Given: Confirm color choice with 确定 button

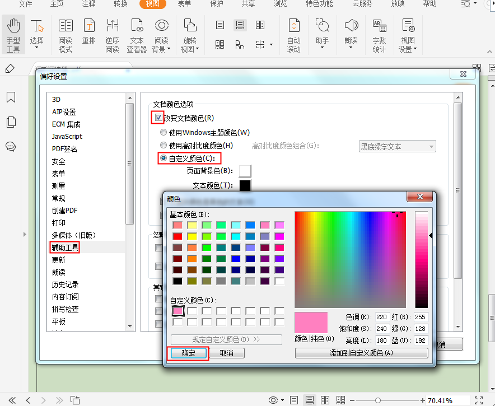Looking at the screenshot, I should click(189, 353).
